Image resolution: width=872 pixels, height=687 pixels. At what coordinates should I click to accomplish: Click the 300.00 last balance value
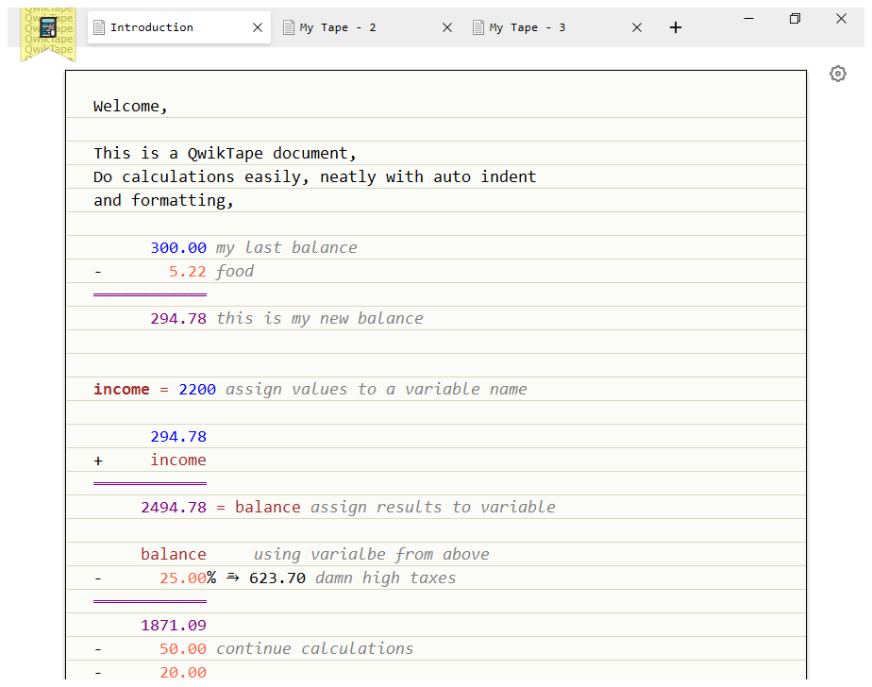pos(177,248)
